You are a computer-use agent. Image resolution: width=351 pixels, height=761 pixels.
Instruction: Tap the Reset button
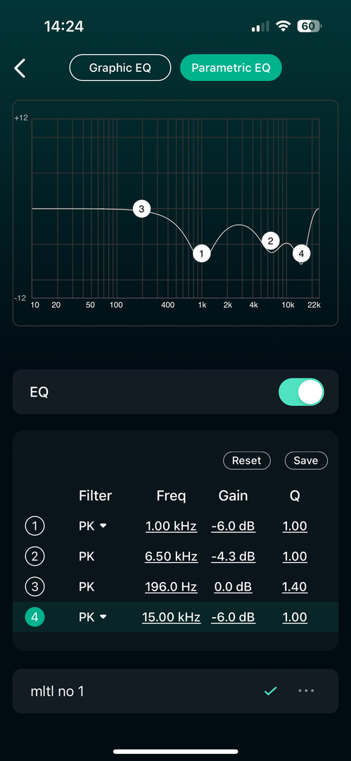[246, 461]
